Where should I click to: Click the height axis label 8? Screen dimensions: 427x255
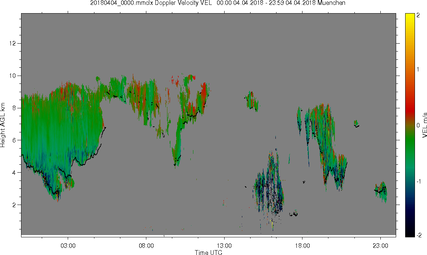coord(14,108)
